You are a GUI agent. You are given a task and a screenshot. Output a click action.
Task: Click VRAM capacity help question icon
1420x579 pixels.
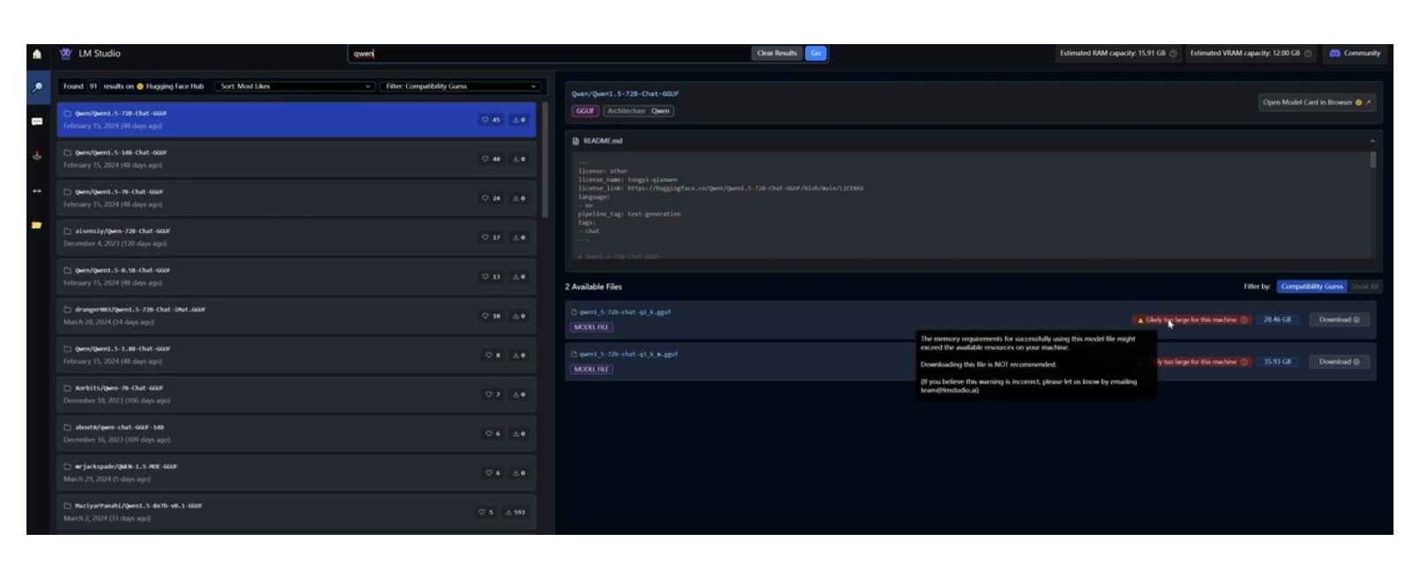pyautogui.click(x=1308, y=54)
